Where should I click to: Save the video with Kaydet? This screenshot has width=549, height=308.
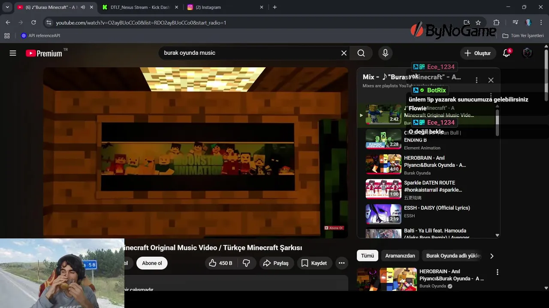click(x=314, y=263)
